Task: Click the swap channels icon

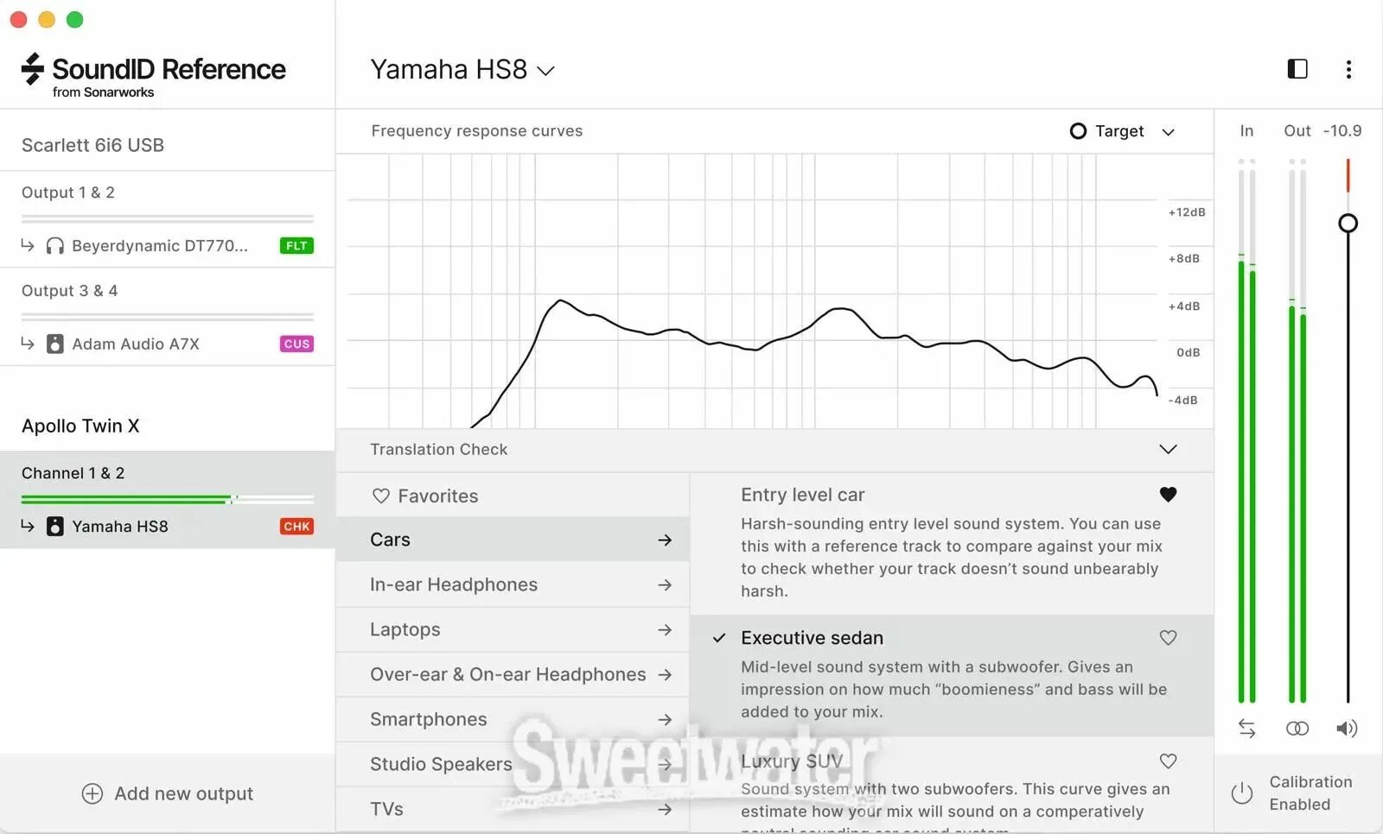Action: (x=1246, y=729)
